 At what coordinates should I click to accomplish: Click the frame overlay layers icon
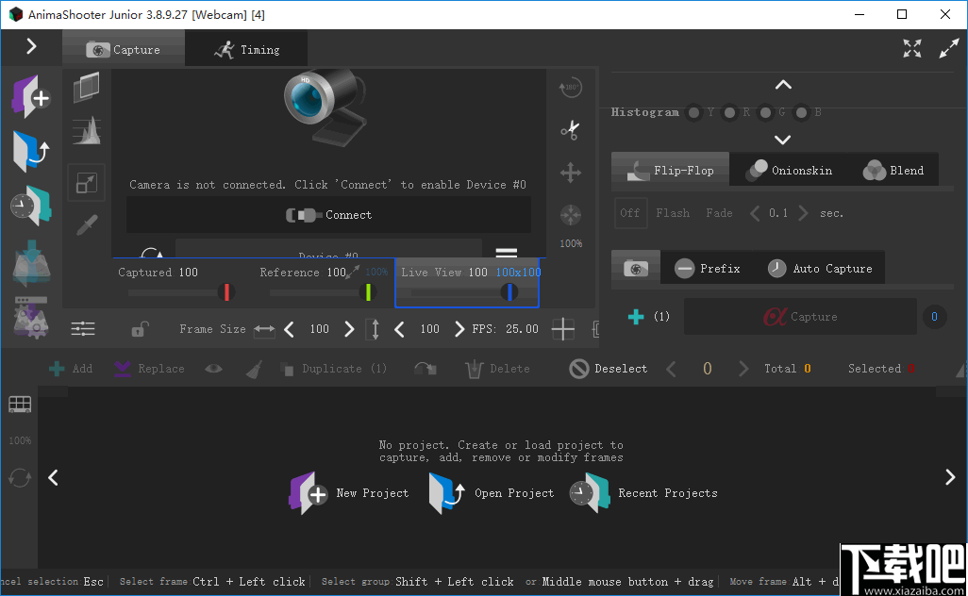[87, 88]
